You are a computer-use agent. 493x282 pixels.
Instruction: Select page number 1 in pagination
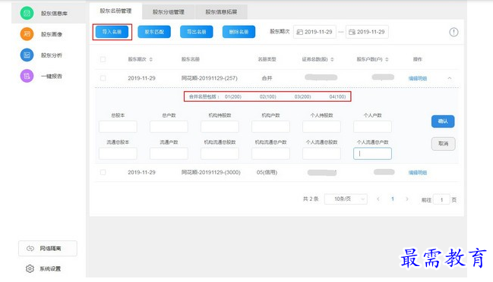[393, 199]
